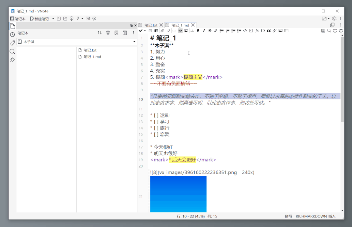Switch to the 笔记.txt tab
The height and width of the screenshot is (227, 352).
coord(151,25)
